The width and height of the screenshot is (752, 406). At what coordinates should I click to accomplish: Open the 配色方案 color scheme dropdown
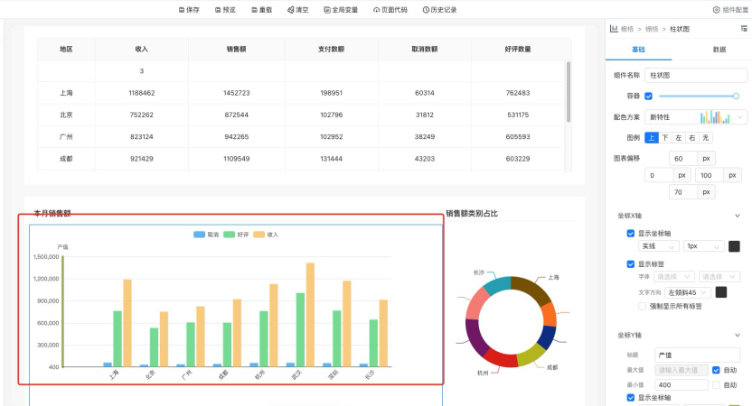(721, 117)
